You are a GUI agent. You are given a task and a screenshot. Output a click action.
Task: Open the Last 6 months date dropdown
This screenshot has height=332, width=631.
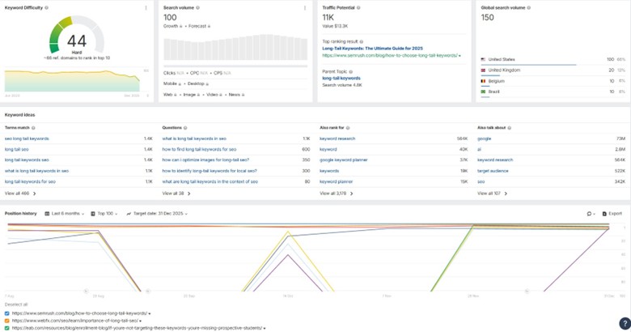[x=66, y=214]
